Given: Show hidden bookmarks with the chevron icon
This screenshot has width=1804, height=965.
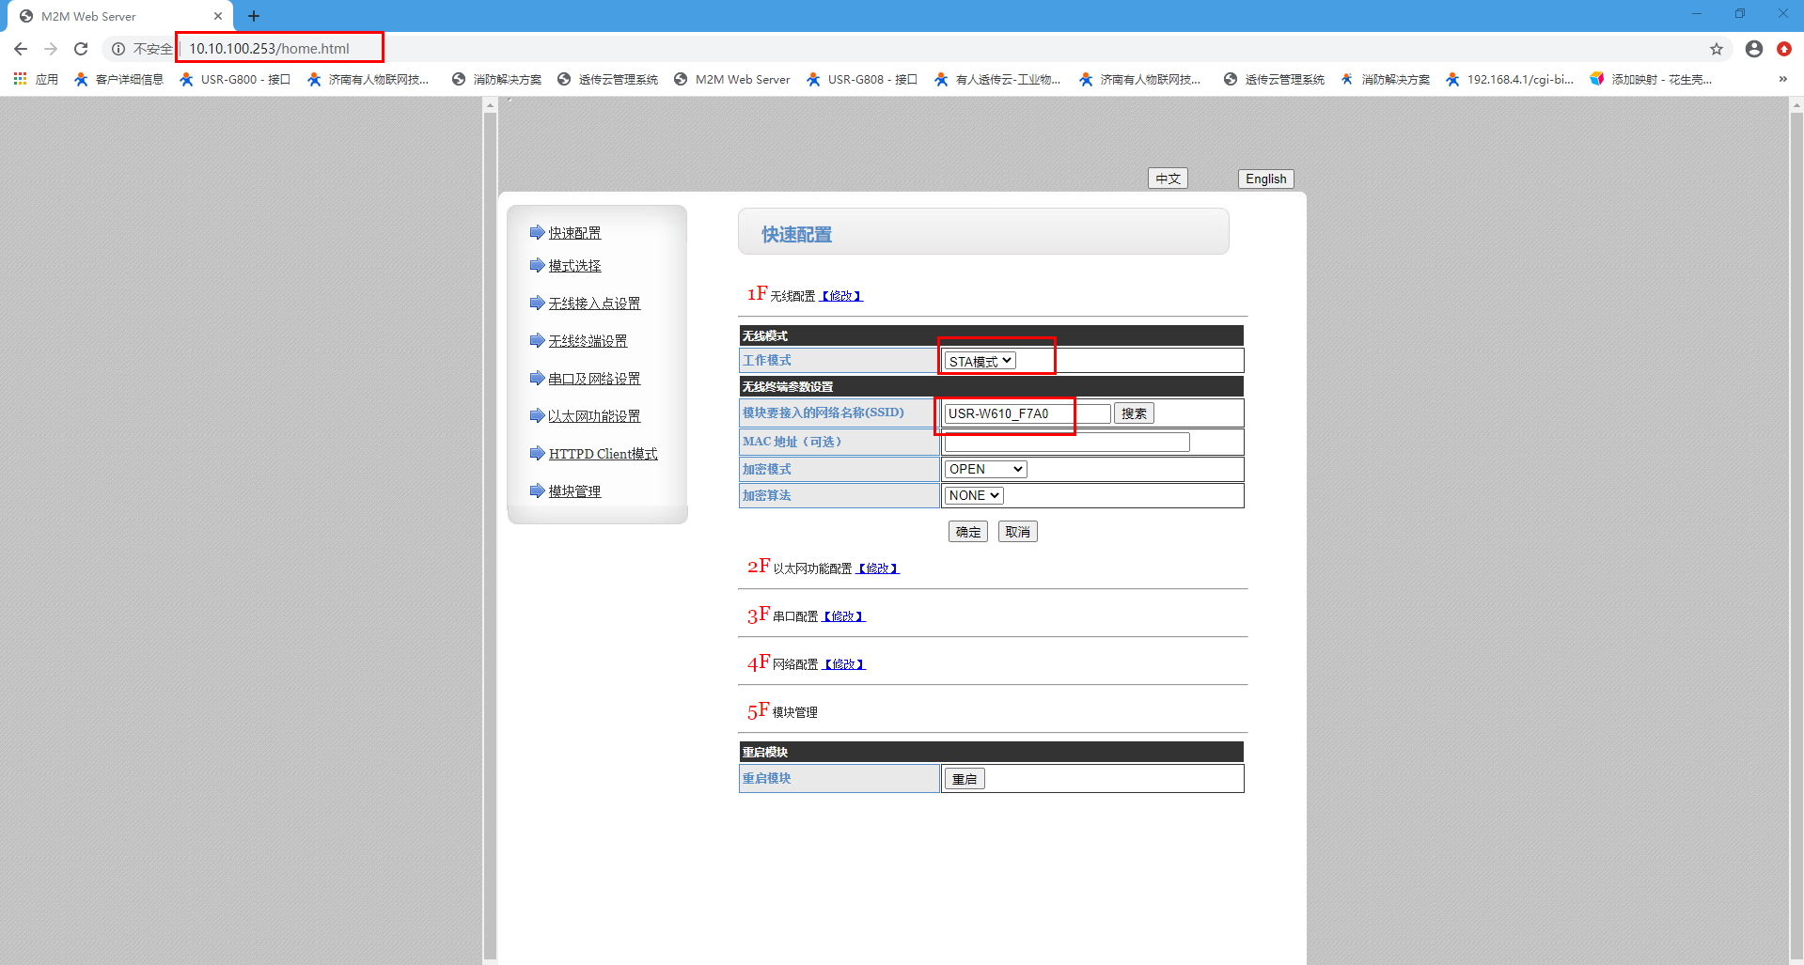Looking at the screenshot, I should [1782, 79].
